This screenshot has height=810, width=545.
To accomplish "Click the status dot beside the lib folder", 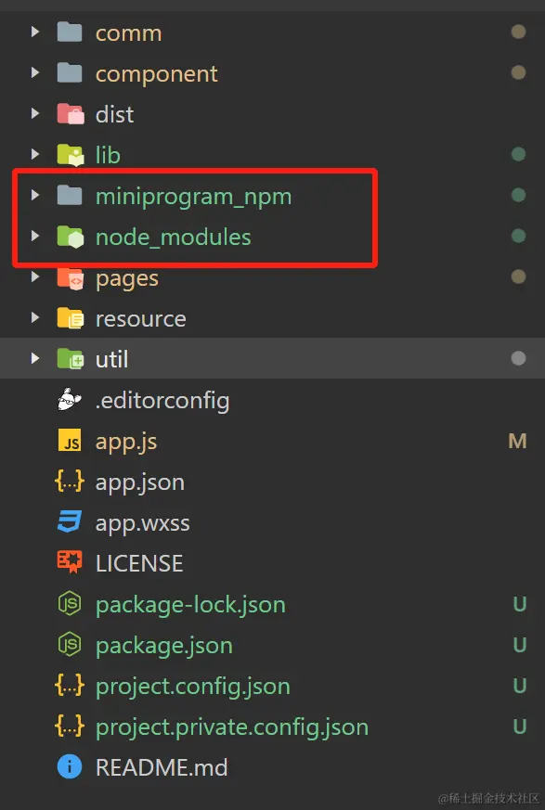I will coord(518,154).
